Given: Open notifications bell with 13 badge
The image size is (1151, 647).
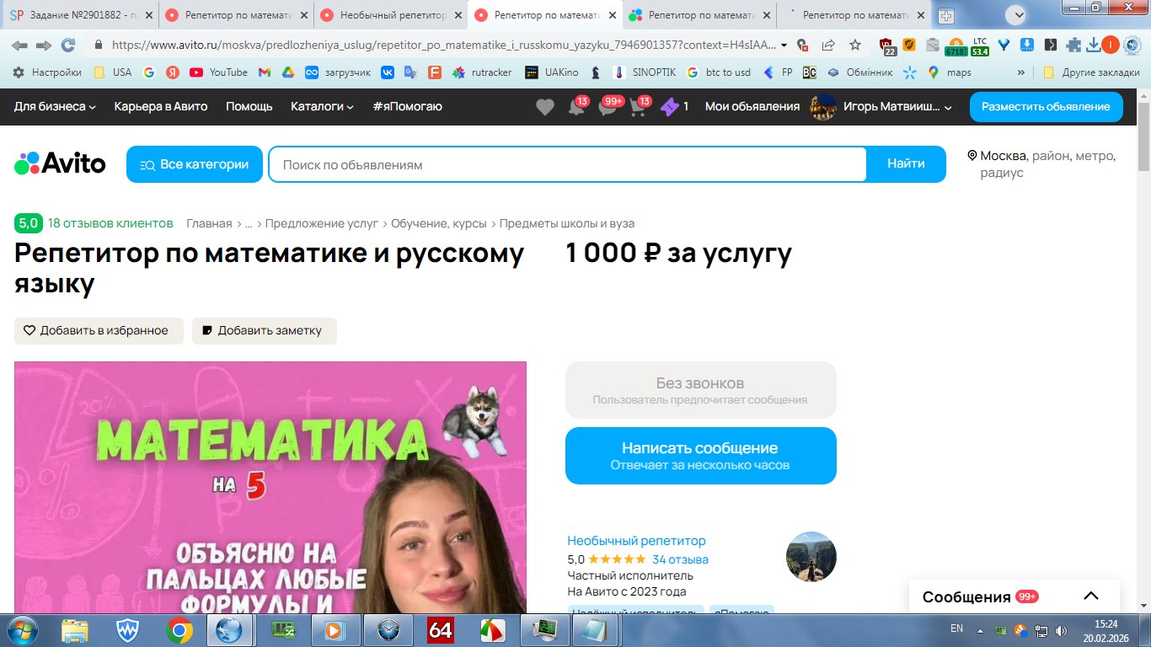Looking at the screenshot, I should click(x=577, y=107).
